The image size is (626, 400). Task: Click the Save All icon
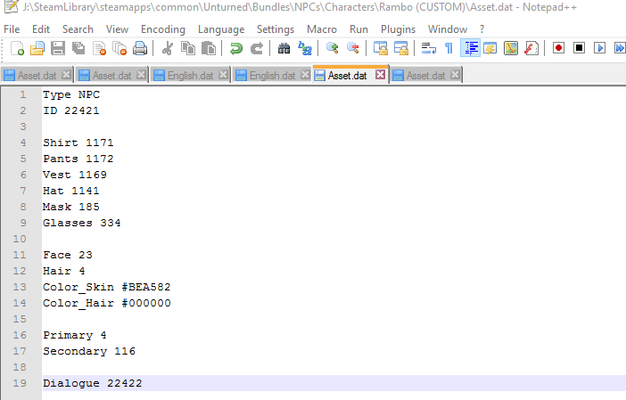78,48
